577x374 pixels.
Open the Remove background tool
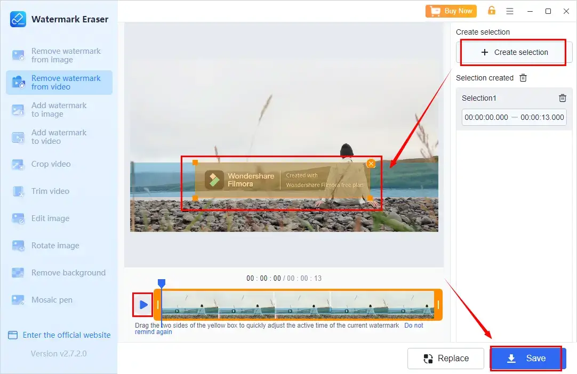pos(59,273)
